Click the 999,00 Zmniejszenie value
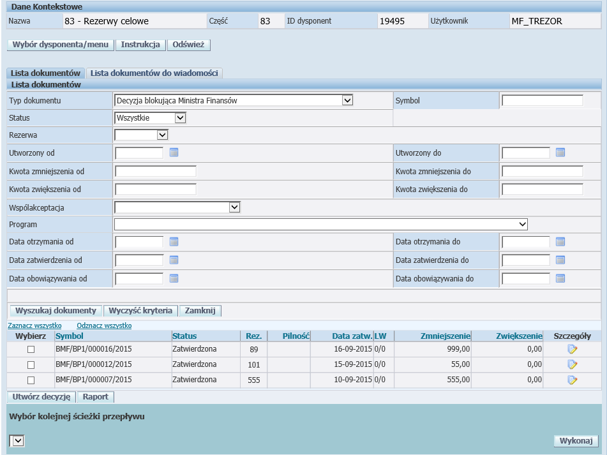607x455 pixels. pyautogui.click(x=458, y=349)
